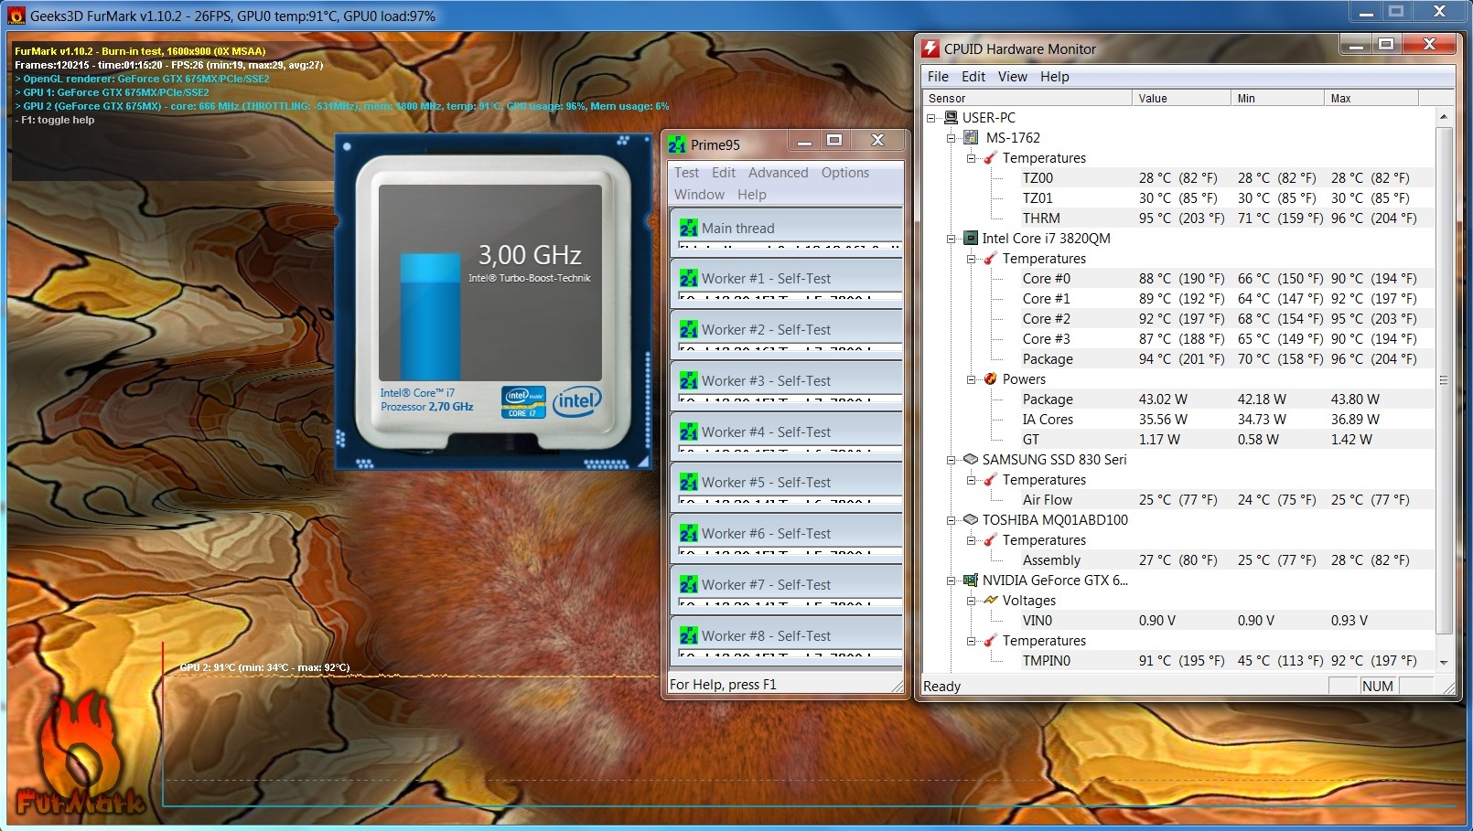Click the thermometer icon under MS-1762
Viewport: 1473px width, 831px height.
pyautogui.click(x=990, y=157)
